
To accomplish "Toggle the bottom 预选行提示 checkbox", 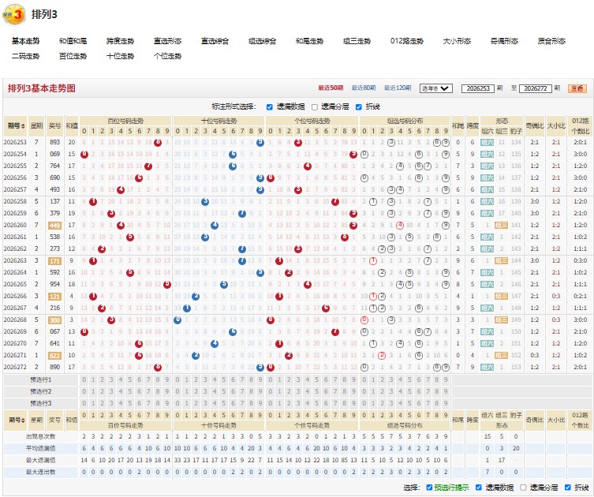I will coord(429,488).
